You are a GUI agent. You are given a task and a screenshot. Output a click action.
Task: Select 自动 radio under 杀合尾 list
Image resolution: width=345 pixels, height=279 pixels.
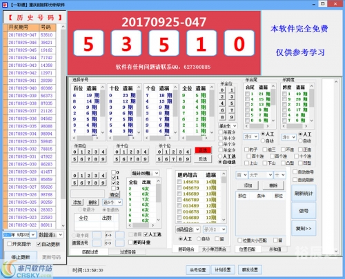pyautogui.click(x=263, y=141)
